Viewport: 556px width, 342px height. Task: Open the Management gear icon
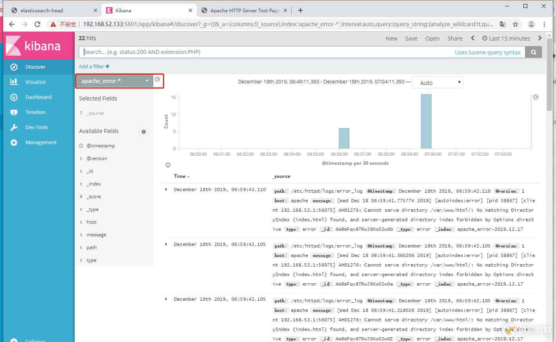pyautogui.click(x=14, y=142)
